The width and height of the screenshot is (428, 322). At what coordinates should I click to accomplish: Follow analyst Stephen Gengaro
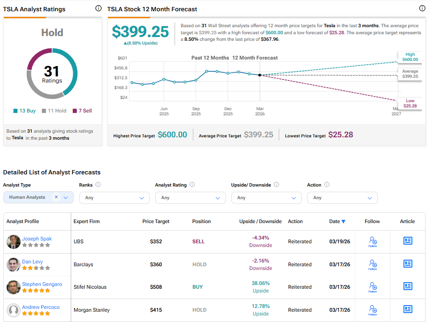click(373, 287)
